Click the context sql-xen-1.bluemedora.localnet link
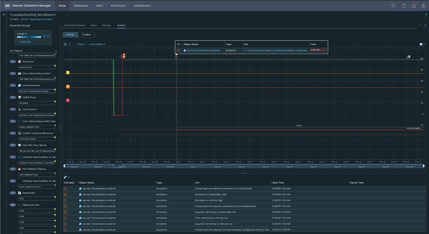 pos(37,19)
